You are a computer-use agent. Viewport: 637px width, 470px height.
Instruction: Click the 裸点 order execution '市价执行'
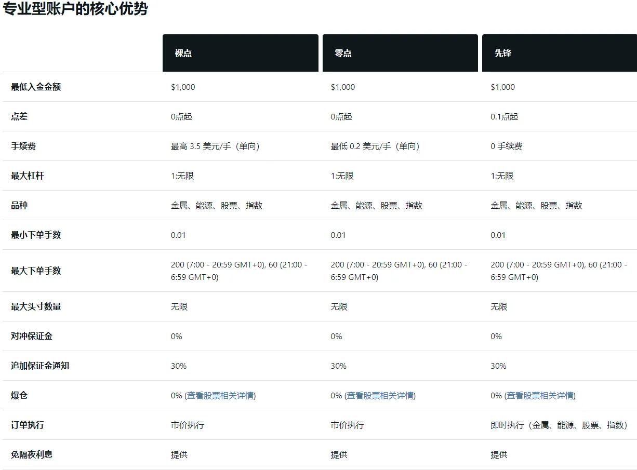(188, 425)
